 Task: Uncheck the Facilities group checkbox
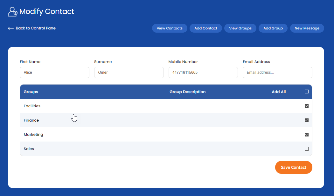click(x=307, y=106)
